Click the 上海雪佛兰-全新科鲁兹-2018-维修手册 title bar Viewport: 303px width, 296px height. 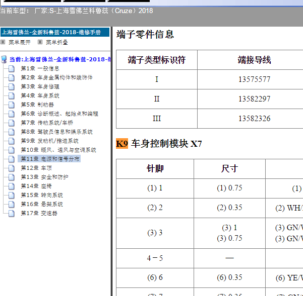click(x=55, y=32)
